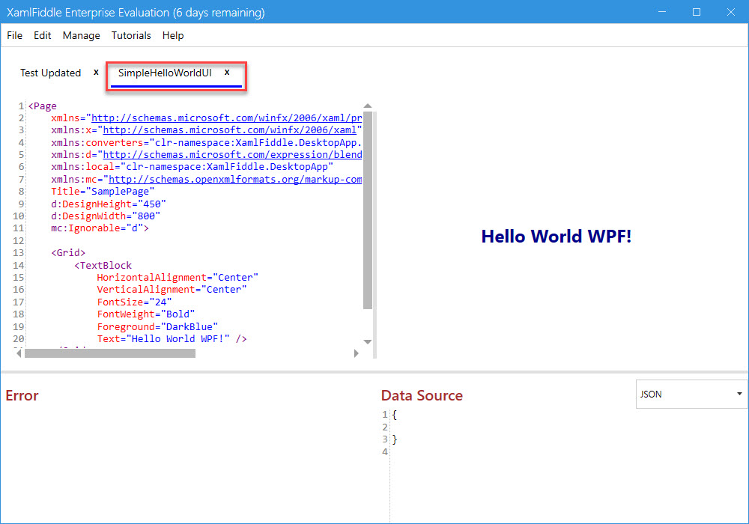This screenshot has width=749, height=524.
Task: Click the Foreground="DarkBlue" attribute
Action: click(157, 326)
